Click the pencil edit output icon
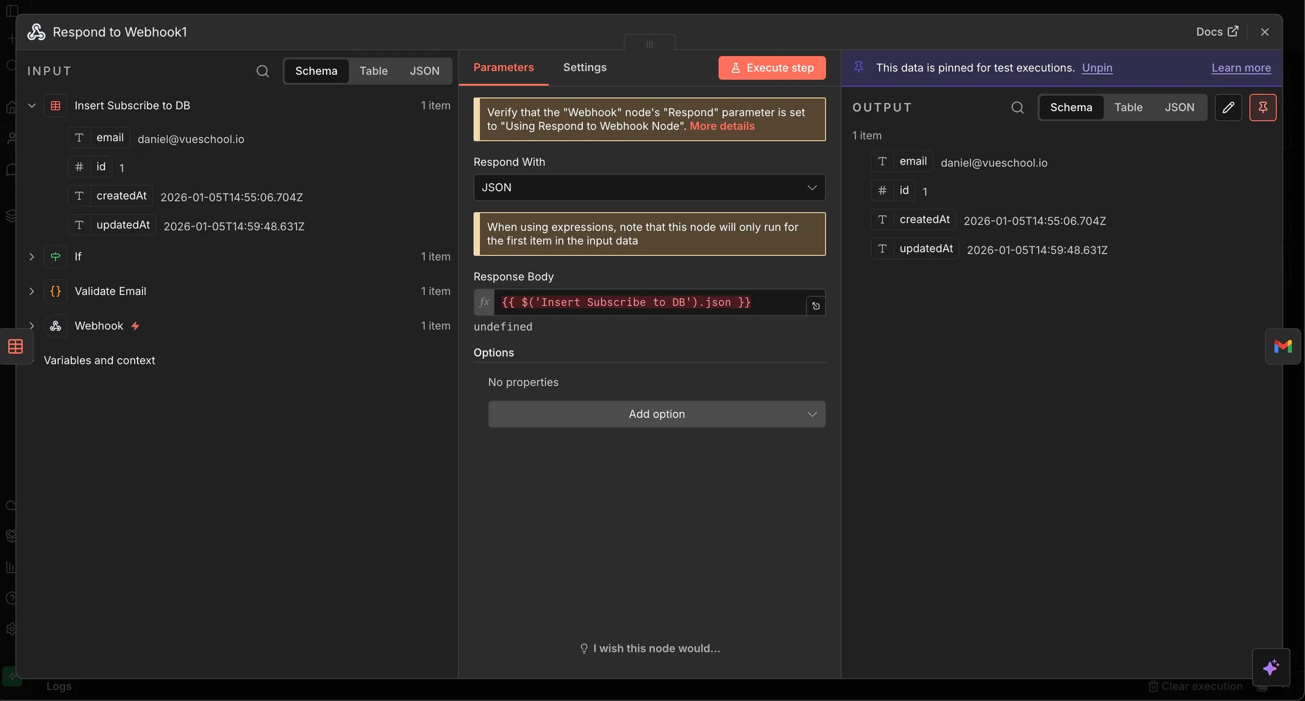 point(1228,108)
